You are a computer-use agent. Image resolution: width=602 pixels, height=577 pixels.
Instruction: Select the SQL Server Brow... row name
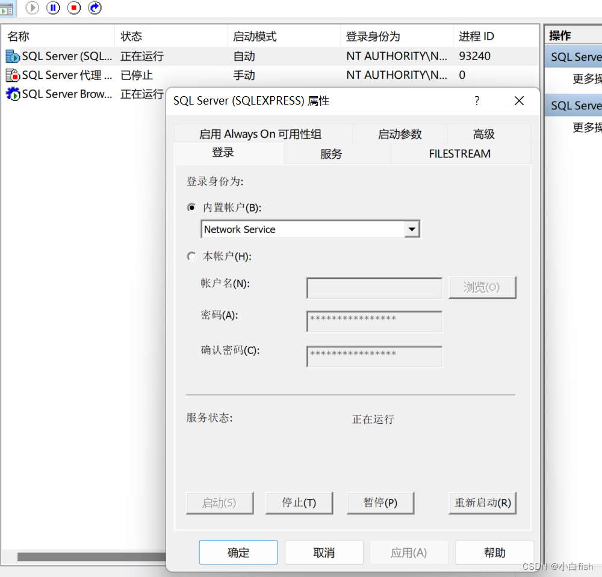(x=67, y=94)
